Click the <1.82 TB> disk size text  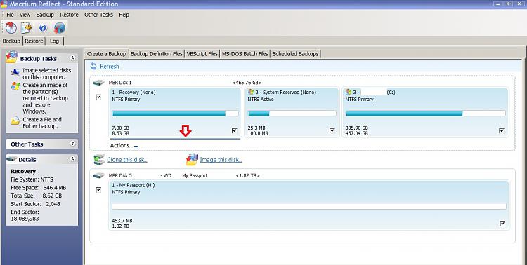coord(248,175)
